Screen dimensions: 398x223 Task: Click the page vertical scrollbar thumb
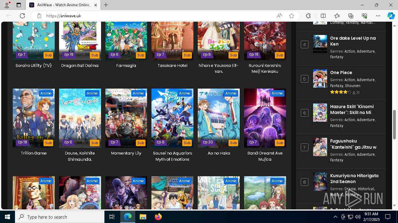point(395,125)
